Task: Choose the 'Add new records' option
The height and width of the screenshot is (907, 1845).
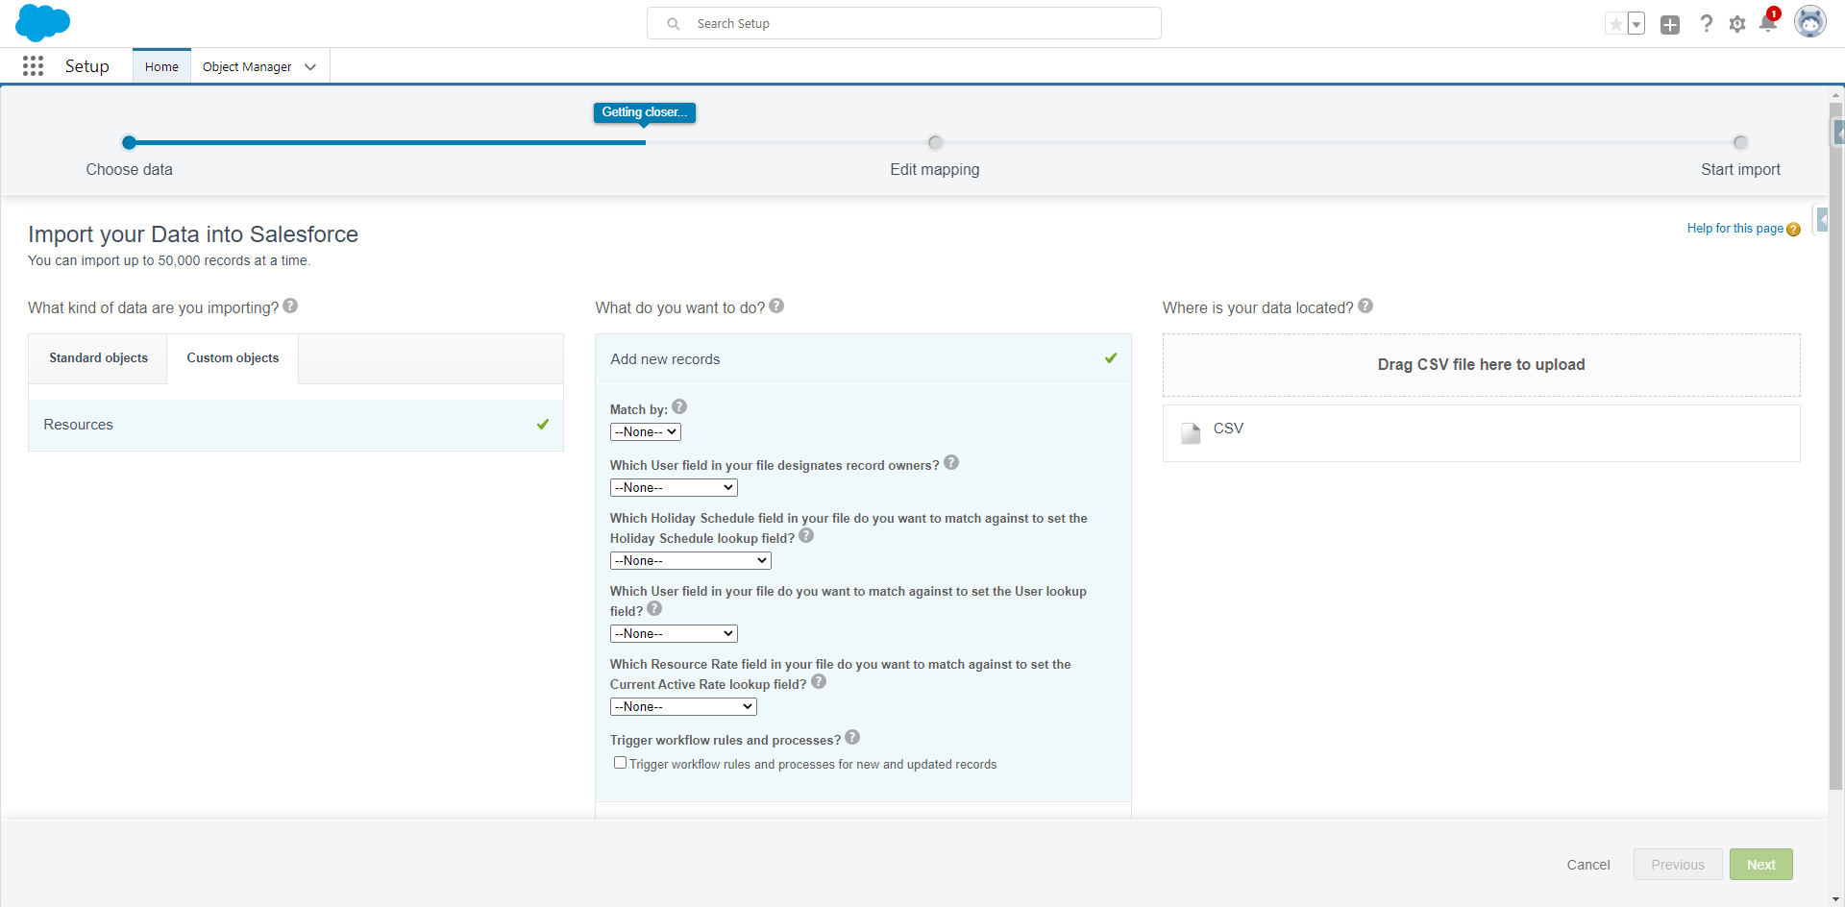Action: tap(863, 359)
